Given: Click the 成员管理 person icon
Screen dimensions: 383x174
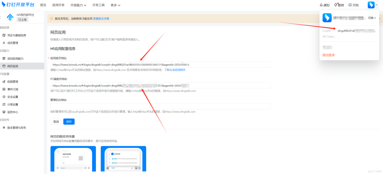Looking at the screenshot, I should [4, 43].
